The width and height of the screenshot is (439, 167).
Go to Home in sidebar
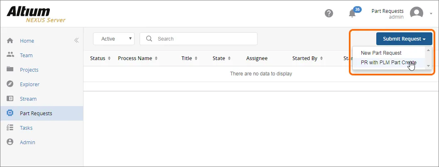[x=27, y=41]
